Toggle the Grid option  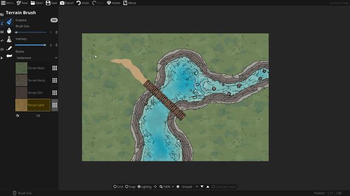pos(118,187)
